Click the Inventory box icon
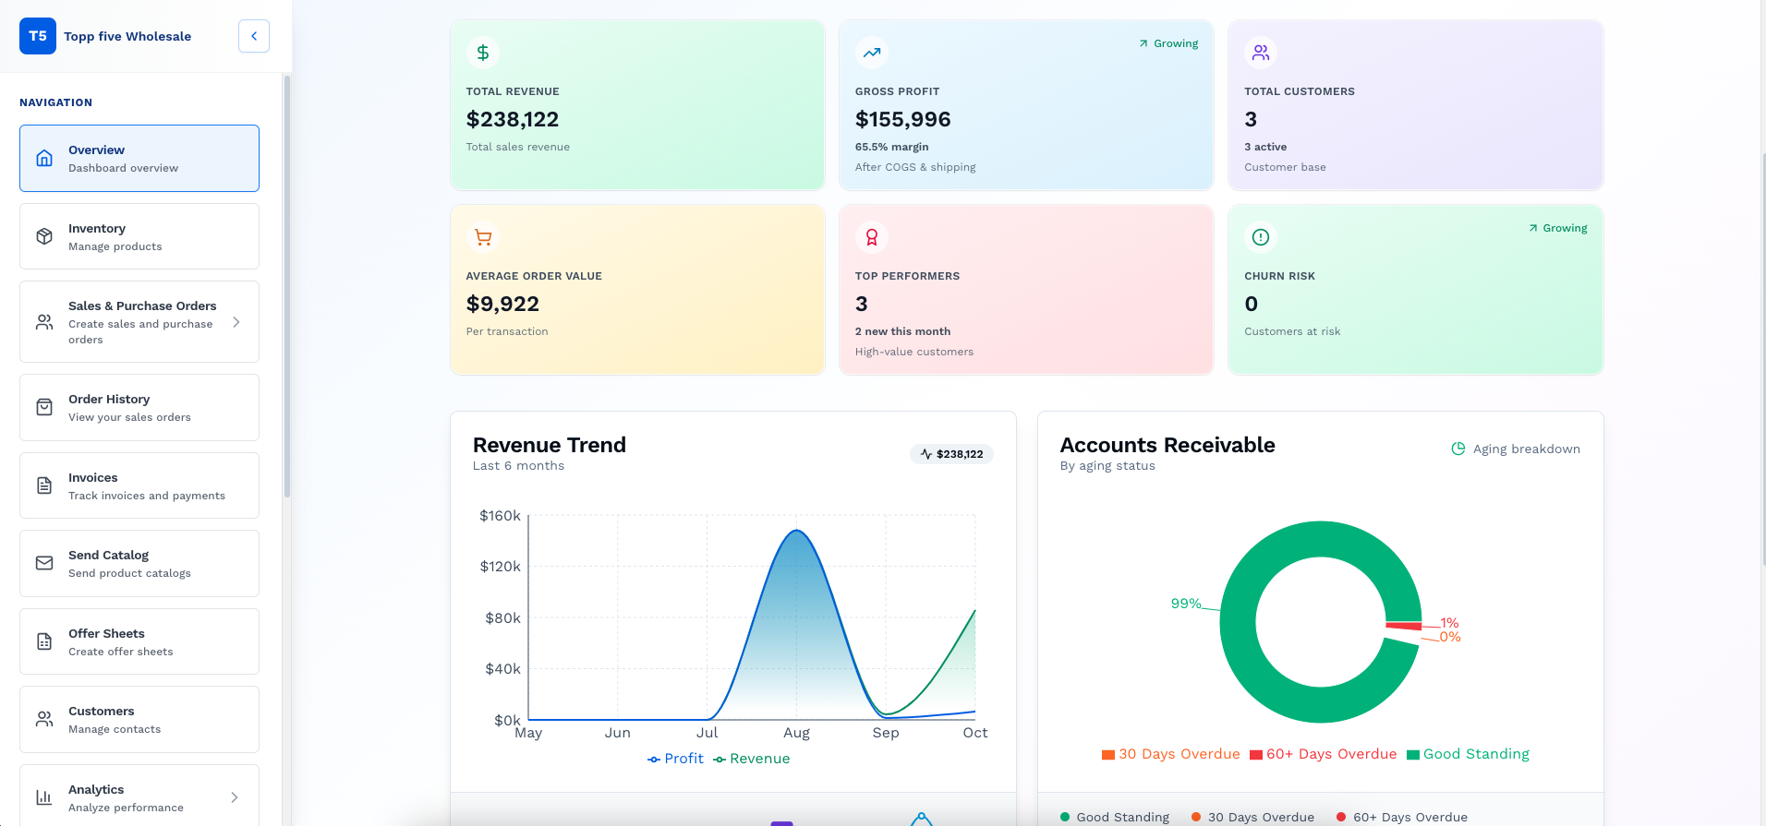The image size is (1766, 826). 44,236
